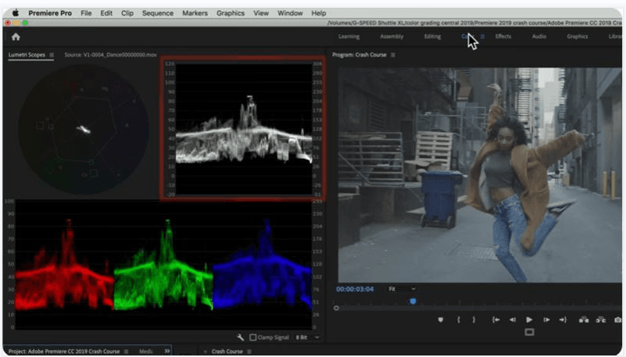Screen dimensions: 626x357
Task: Select the Project Crash Course tab
Action: 64,352
